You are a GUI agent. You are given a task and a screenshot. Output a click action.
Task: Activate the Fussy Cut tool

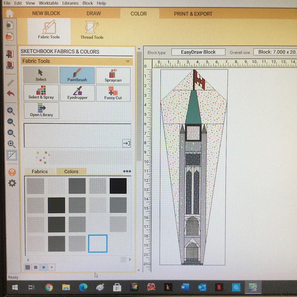[113, 93]
